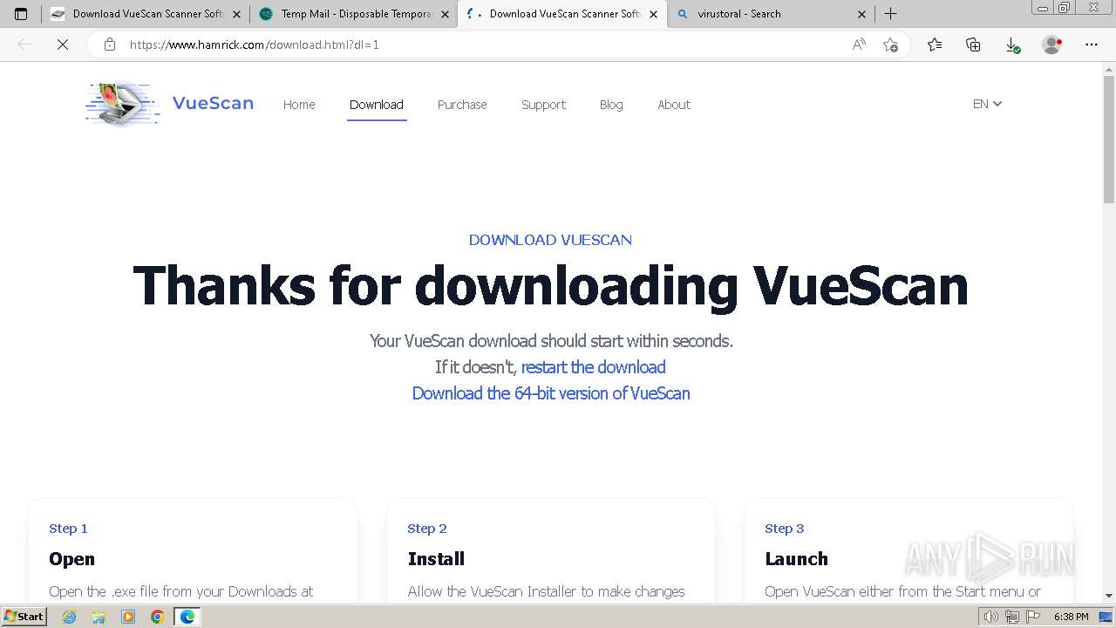Open File Explorer from taskbar
The image size is (1116, 628).
point(99,617)
